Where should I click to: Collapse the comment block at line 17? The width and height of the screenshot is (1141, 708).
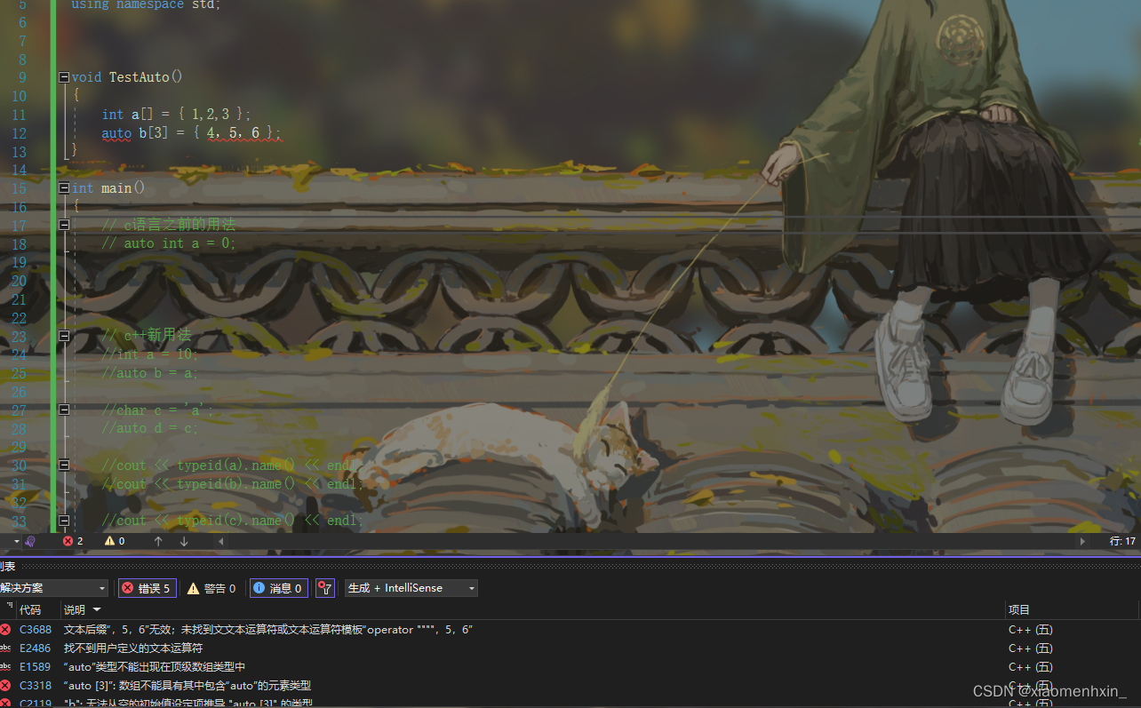click(x=64, y=225)
